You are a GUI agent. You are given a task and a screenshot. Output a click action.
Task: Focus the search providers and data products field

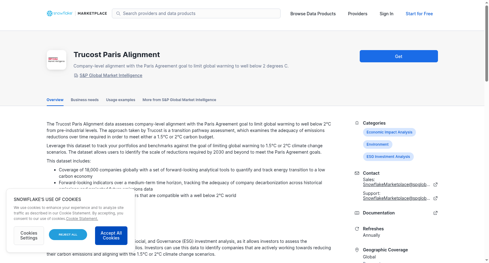click(196, 13)
